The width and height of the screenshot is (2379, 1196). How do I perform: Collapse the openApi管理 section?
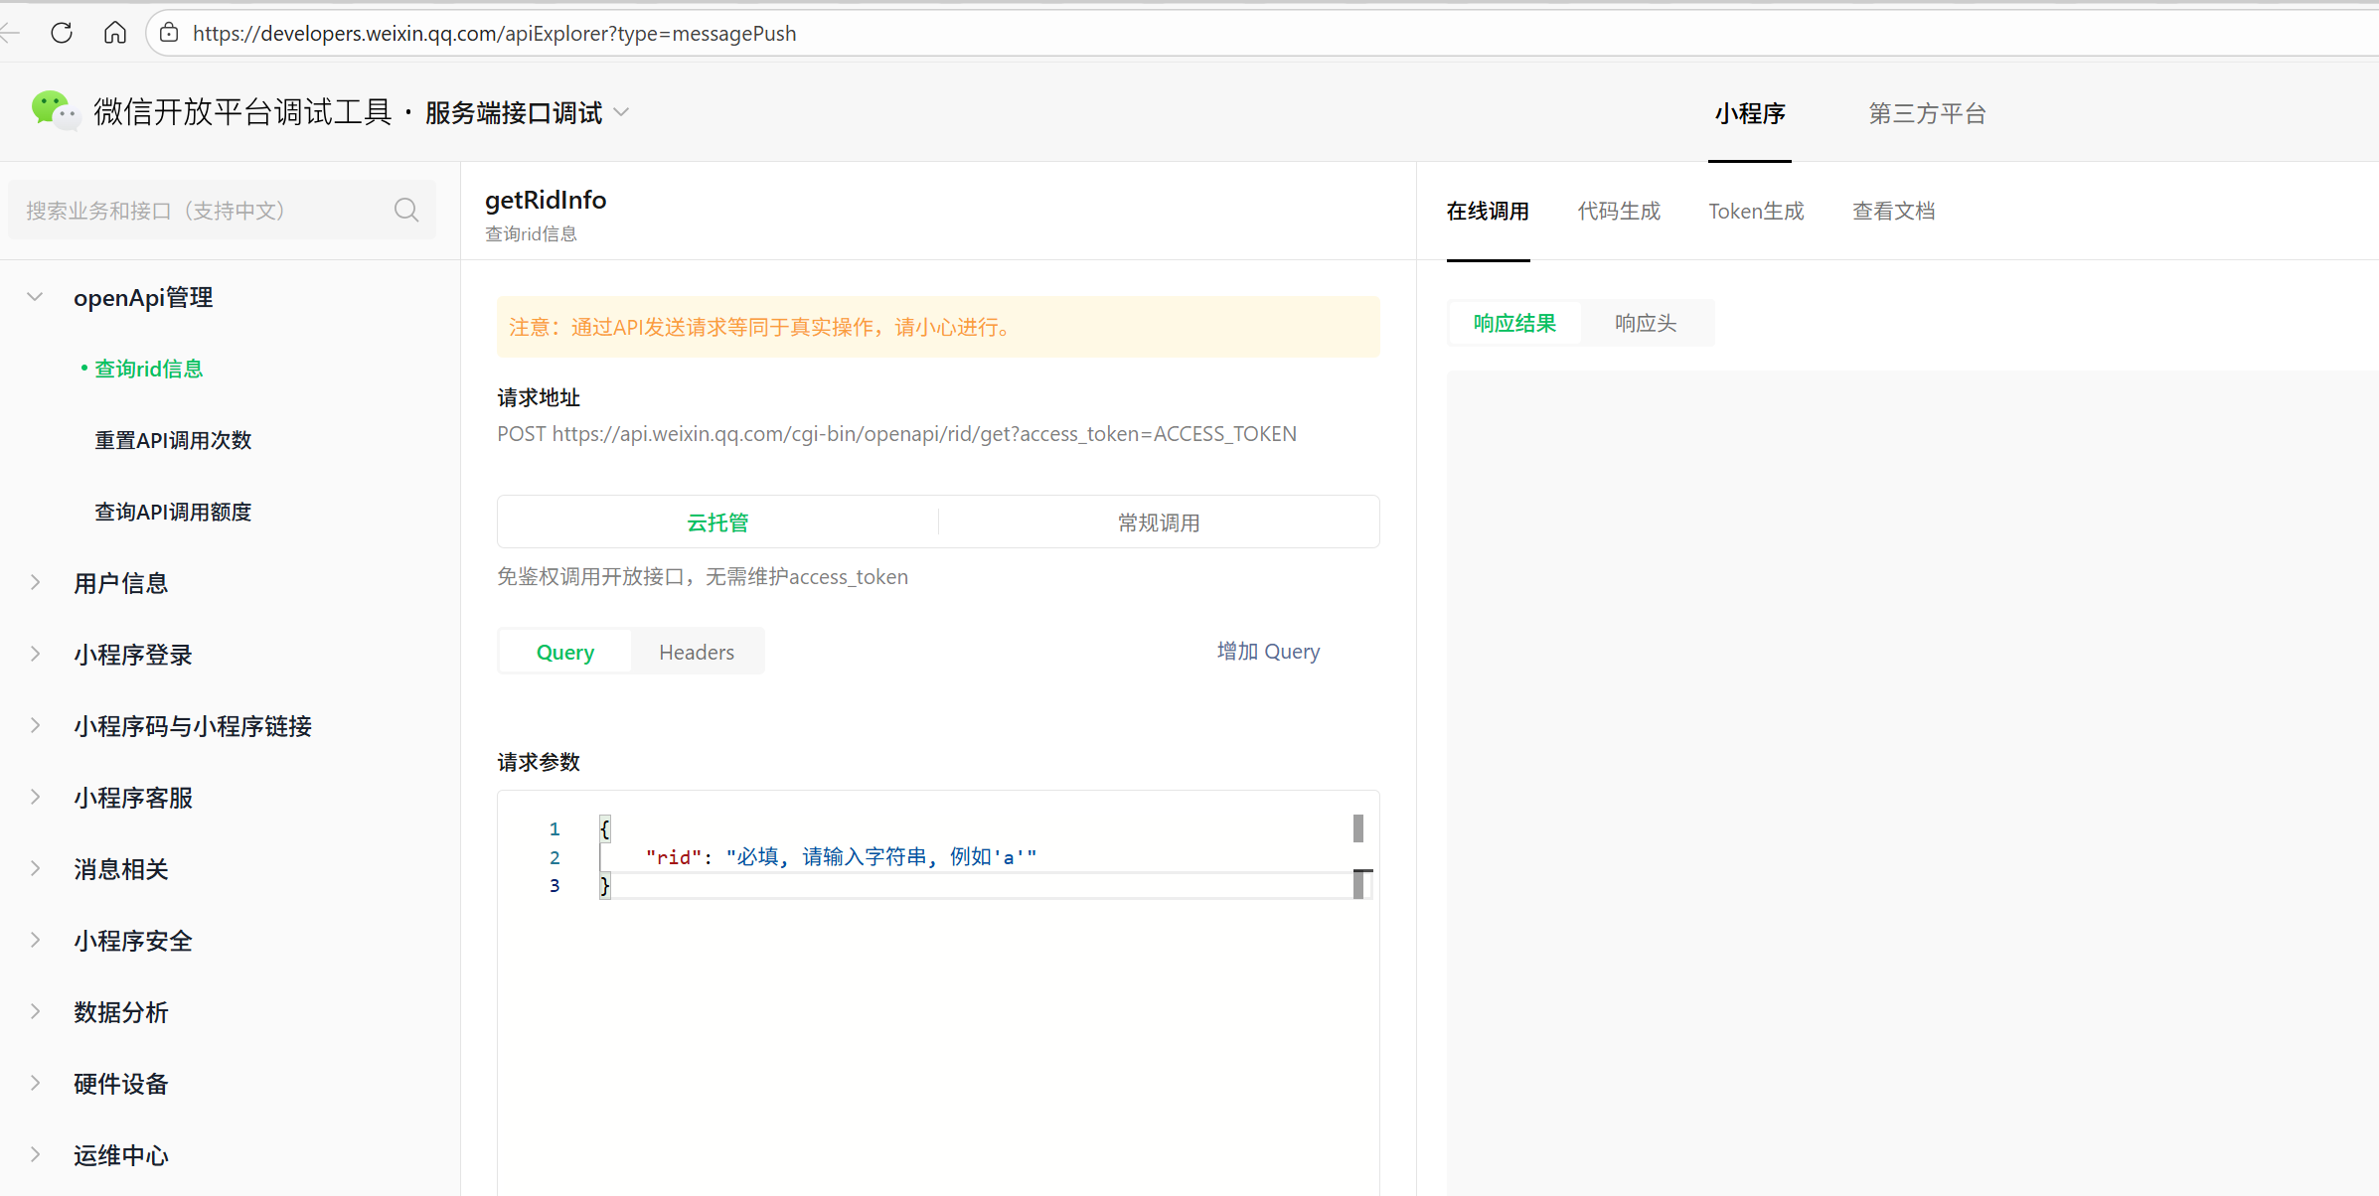tap(36, 297)
